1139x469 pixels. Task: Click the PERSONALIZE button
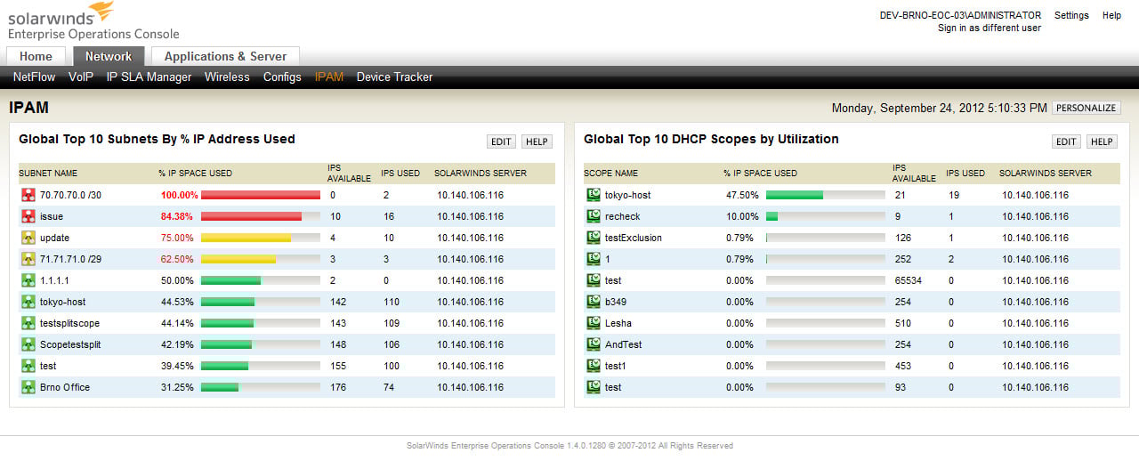pos(1086,108)
